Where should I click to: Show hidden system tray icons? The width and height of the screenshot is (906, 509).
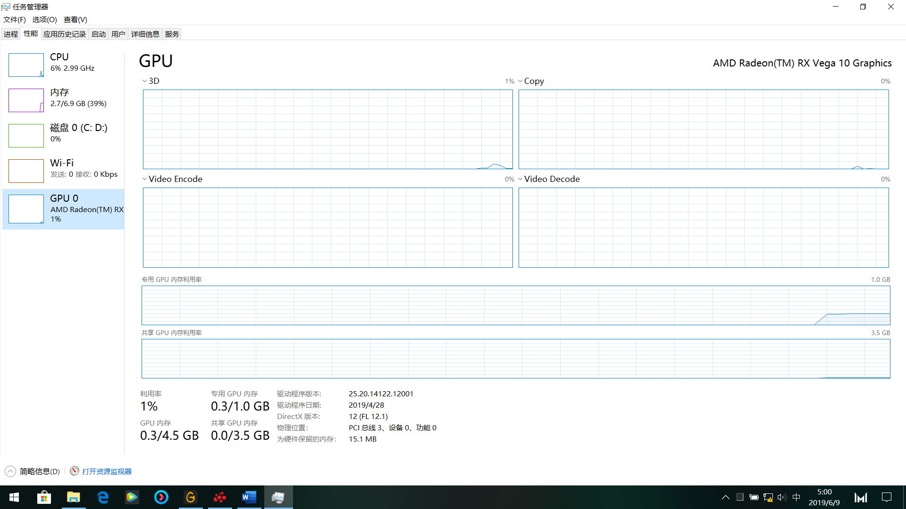(x=725, y=497)
